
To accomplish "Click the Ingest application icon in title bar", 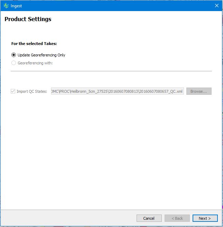I will (x=6, y=6).
